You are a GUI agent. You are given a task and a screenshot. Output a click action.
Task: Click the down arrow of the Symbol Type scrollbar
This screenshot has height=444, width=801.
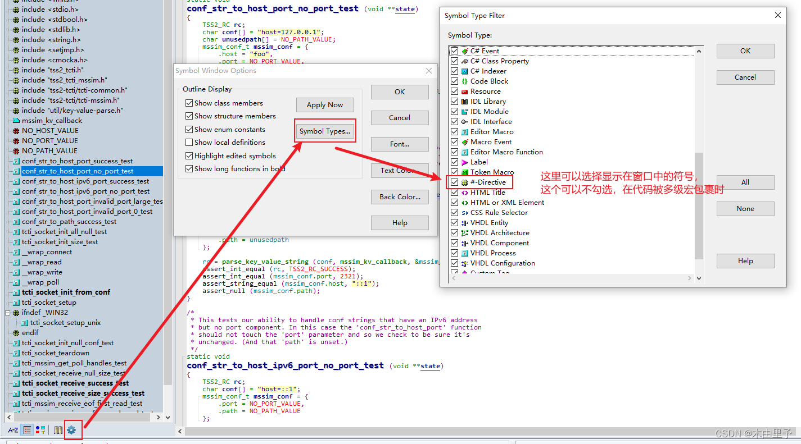pos(699,278)
